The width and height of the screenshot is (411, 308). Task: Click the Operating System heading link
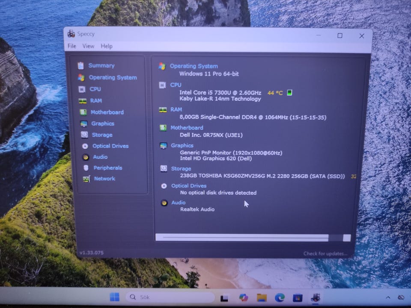(194, 66)
